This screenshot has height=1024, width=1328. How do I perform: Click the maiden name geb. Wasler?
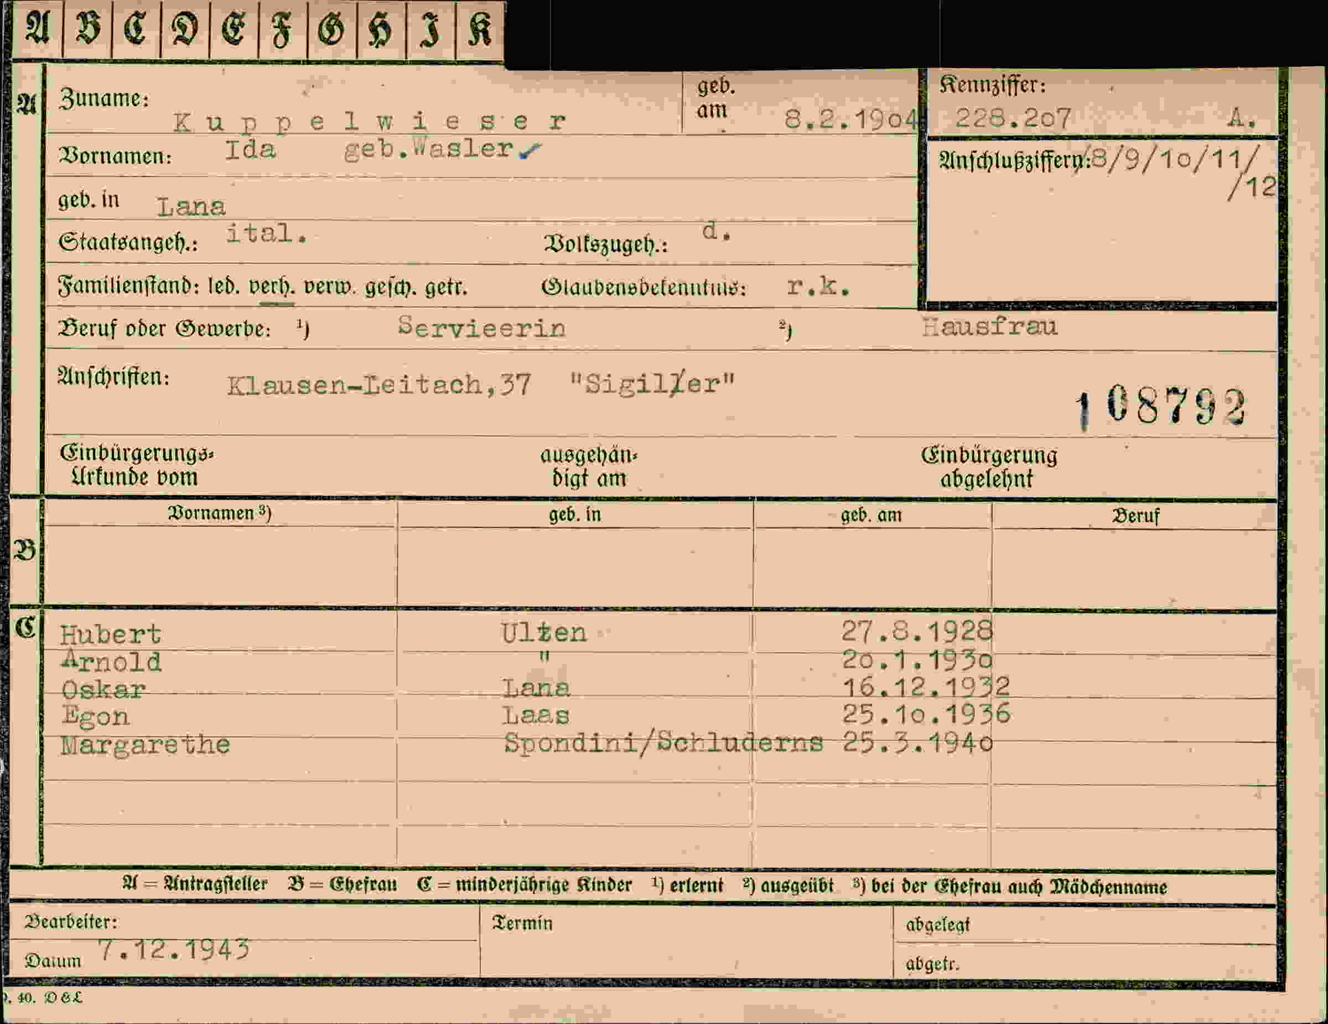click(429, 149)
